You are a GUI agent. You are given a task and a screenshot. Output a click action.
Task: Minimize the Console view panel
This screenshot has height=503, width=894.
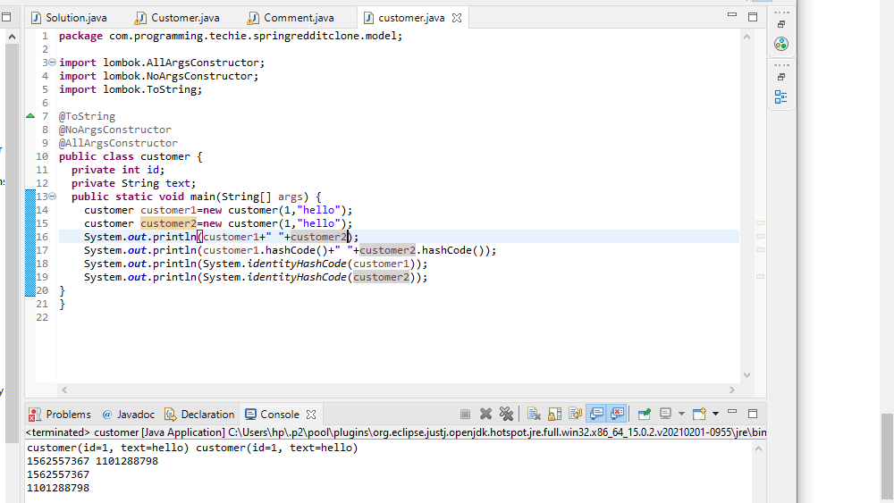(x=732, y=412)
